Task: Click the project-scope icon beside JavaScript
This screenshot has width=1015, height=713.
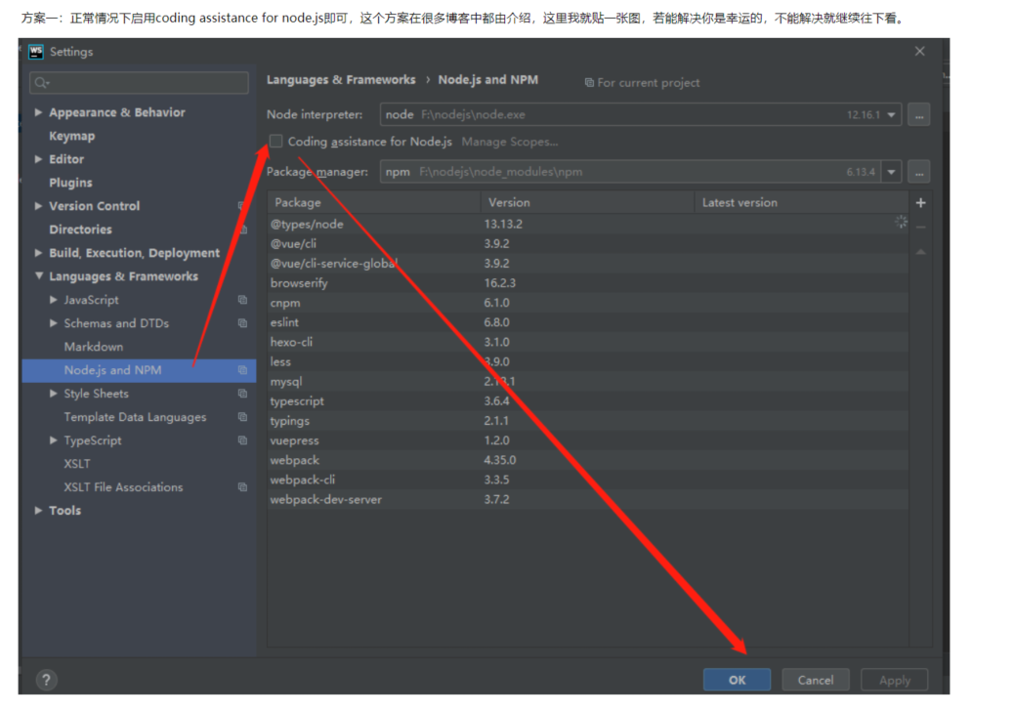Action: pos(242,300)
